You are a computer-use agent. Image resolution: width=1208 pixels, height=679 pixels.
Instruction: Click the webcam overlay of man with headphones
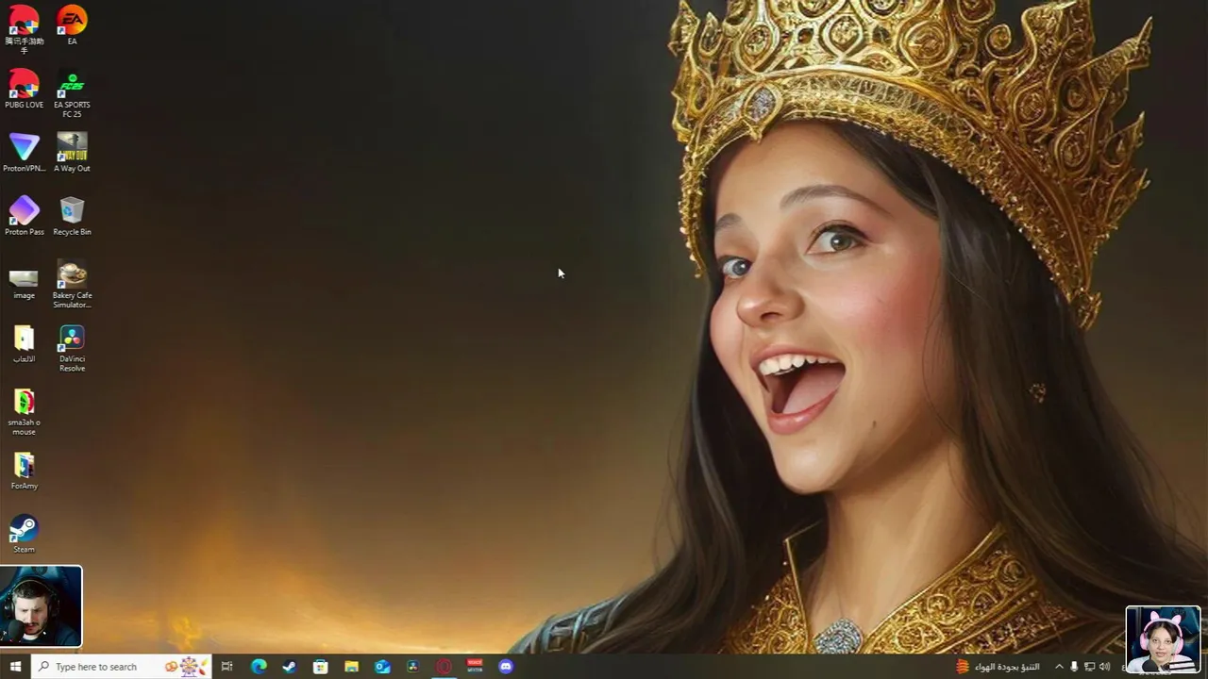tap(41, 606)
